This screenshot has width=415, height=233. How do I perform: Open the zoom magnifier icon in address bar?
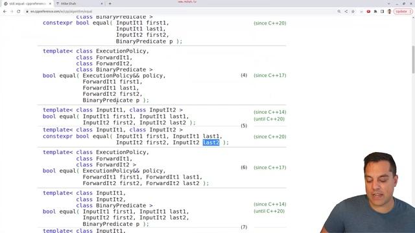tap(339, 12)
